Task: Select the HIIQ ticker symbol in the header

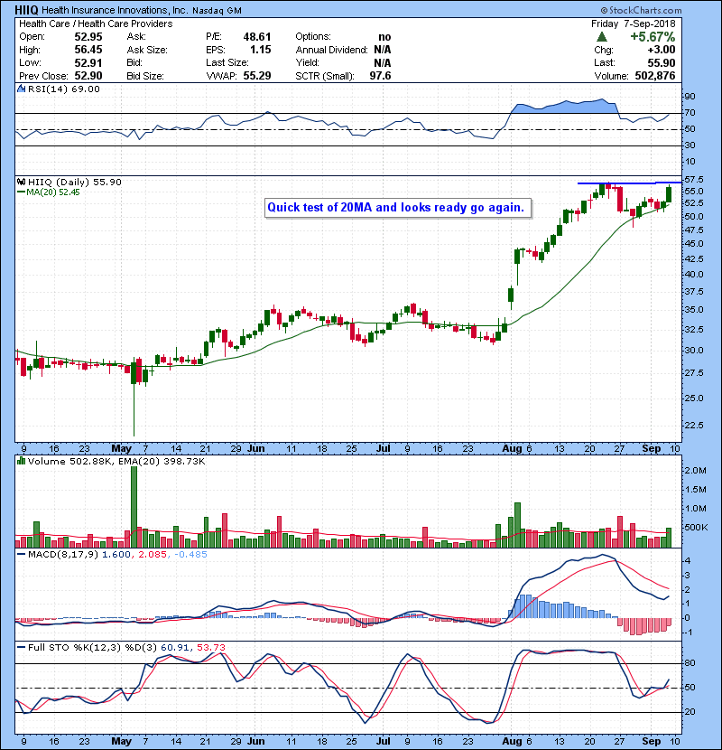Action: pyautogui.click(x=27, y=10)
